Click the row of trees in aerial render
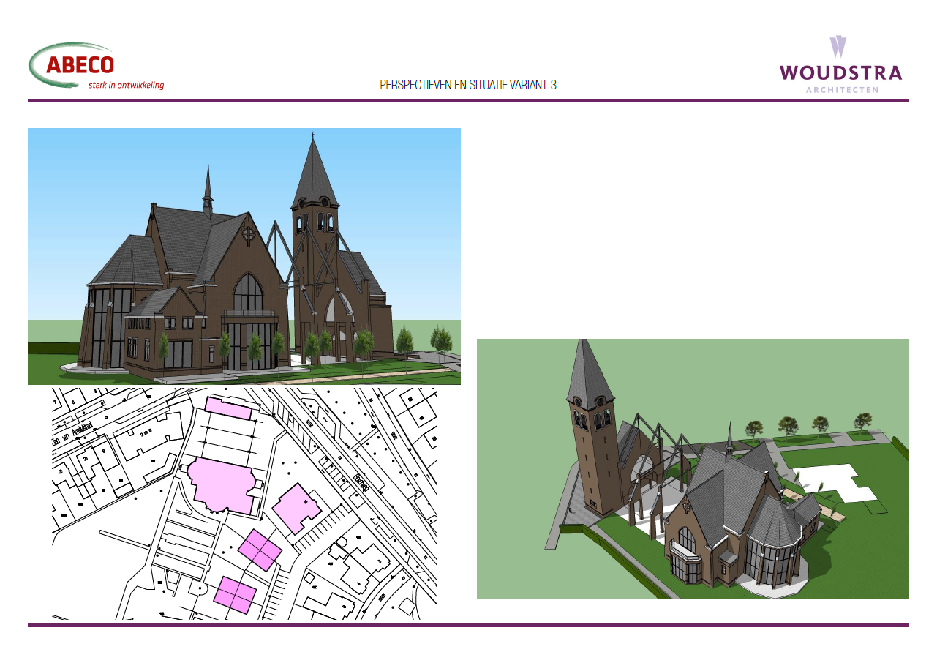This screenshot has width=937, height=663. pos(805,424)
